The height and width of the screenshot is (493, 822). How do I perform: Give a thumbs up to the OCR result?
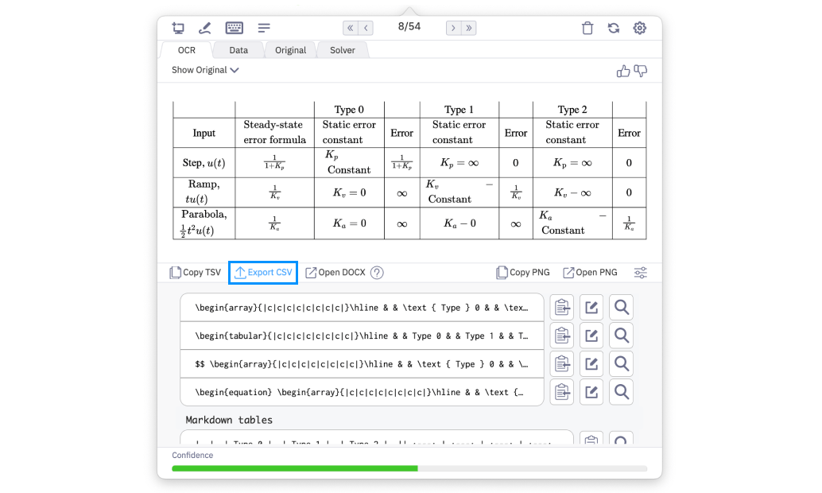coord(623,71)
